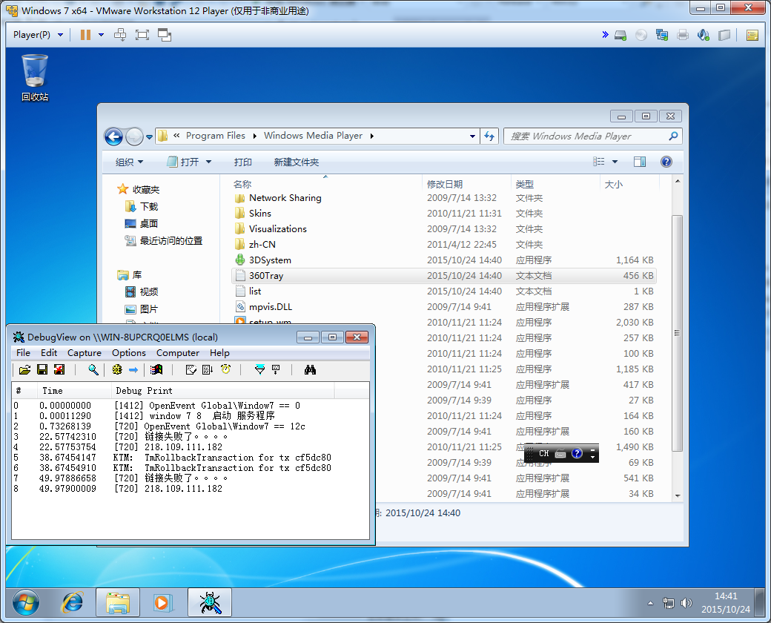771x623 pixels.
Task: Click the 名称 (Name) column header to sort
Action: pos(242,184)
